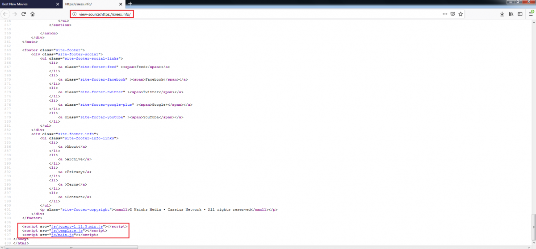Image resolution: width=536 pixels, height=249 pixels.
Task: Save this page to Pocket
Action: [x=452, y=14]
